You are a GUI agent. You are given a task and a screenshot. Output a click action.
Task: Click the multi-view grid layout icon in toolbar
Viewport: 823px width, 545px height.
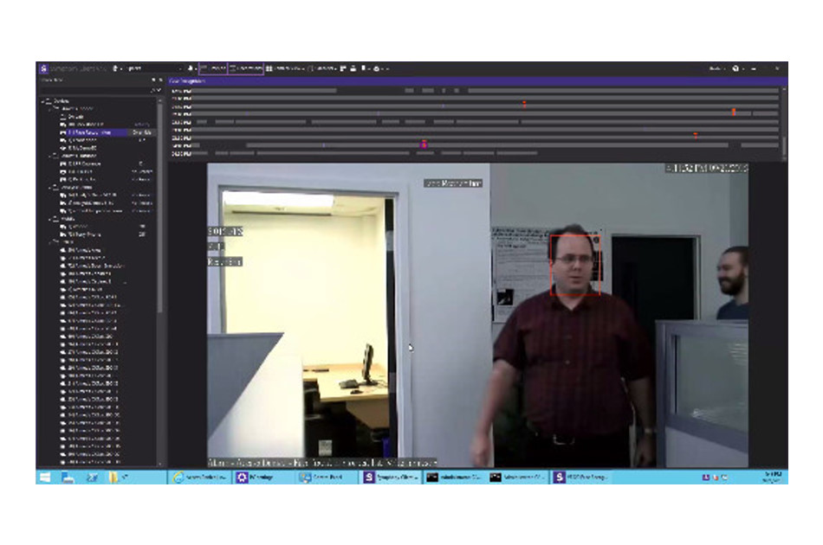click(x=270, y=67)
